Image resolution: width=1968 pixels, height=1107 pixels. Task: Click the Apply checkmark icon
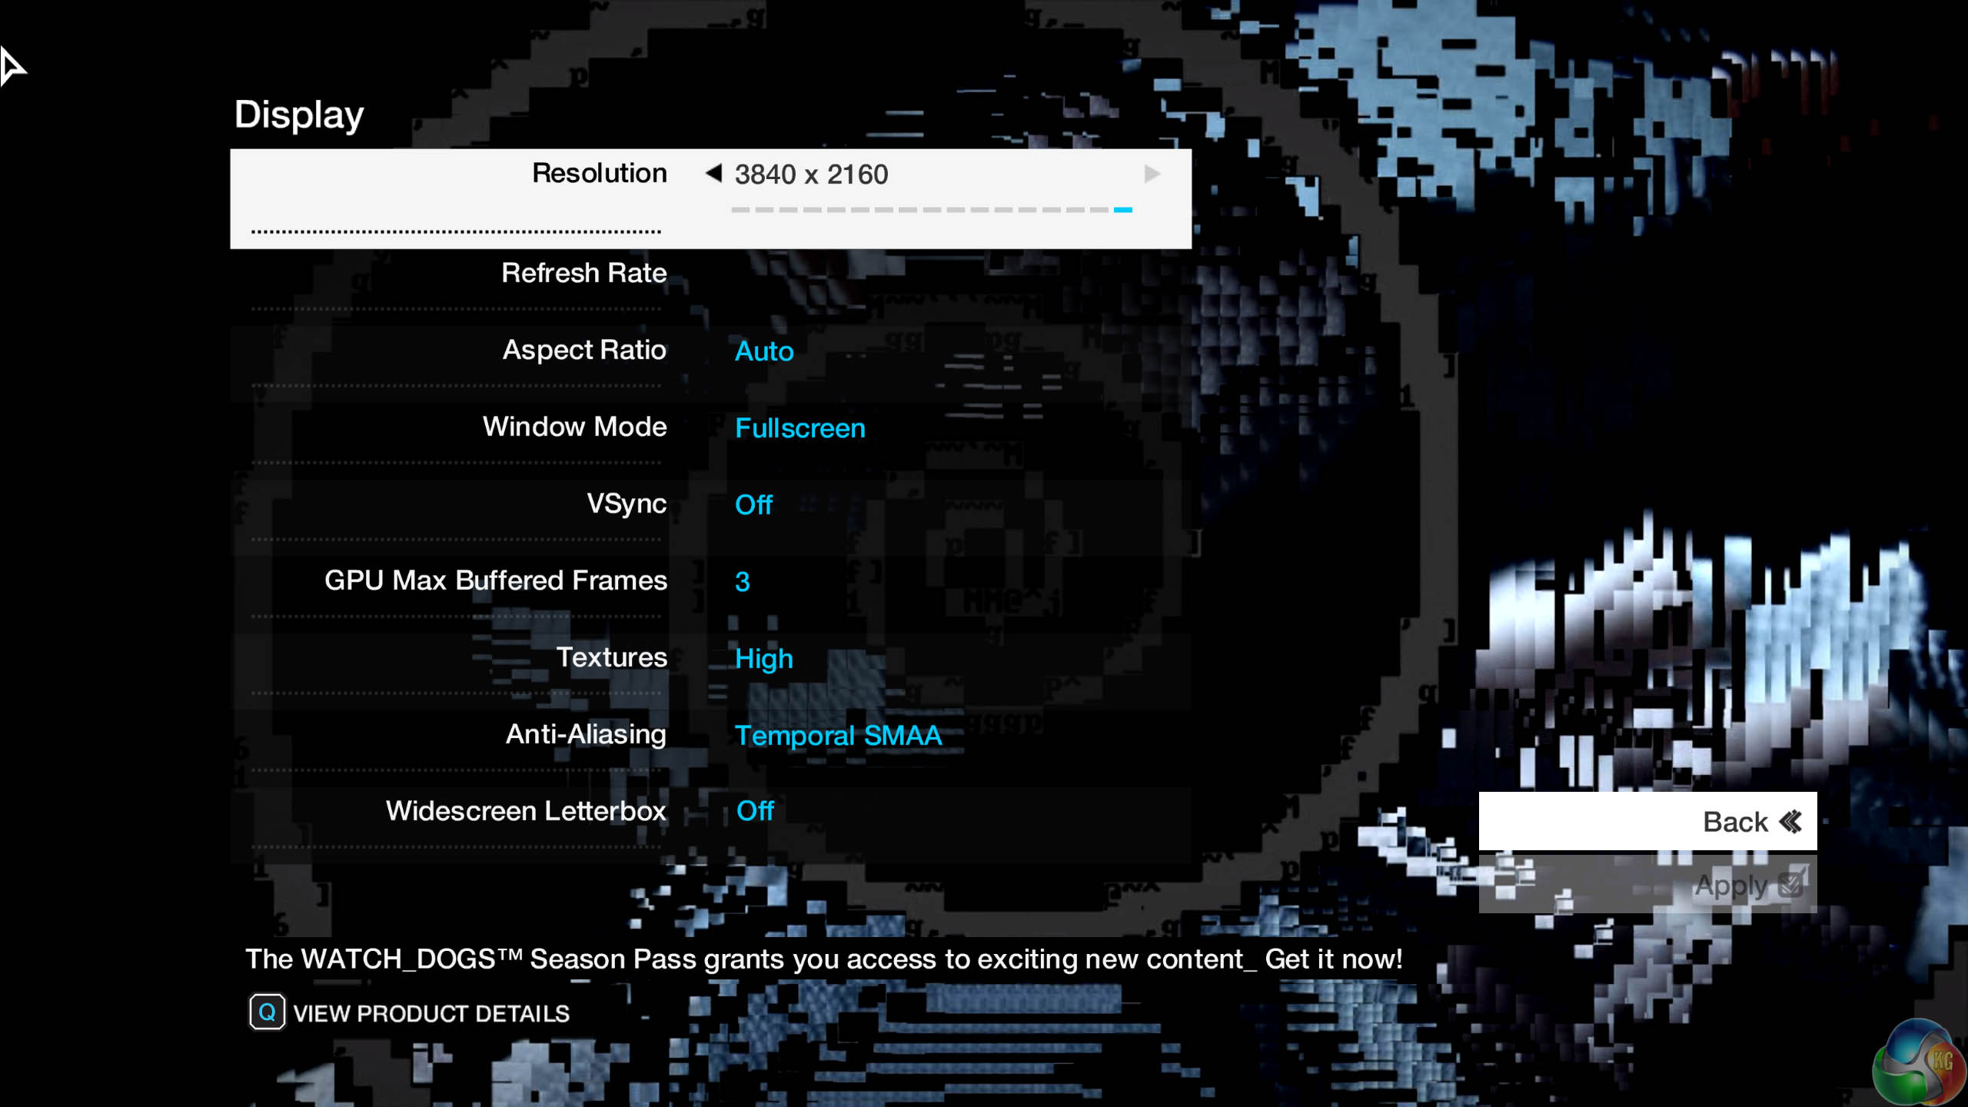point(1791,885)
